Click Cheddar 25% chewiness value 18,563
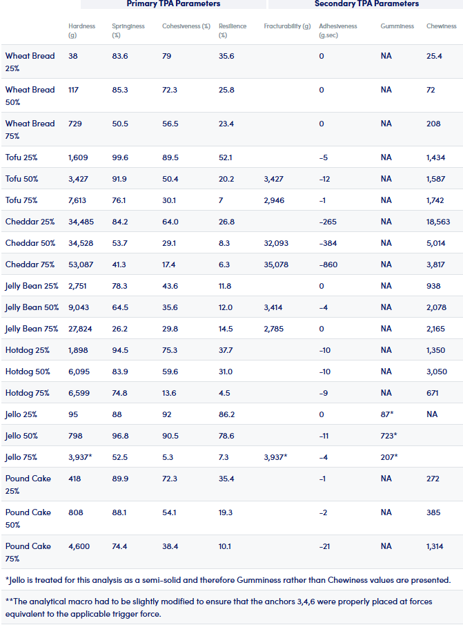463x625 pixels. tap(438, 222)
